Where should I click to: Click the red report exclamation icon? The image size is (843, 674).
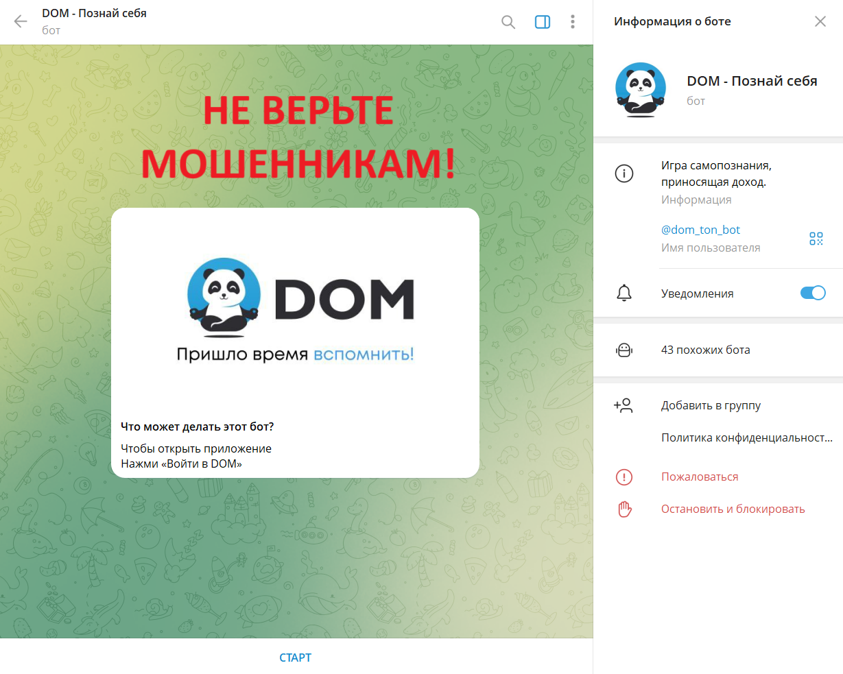click(624, 477)
